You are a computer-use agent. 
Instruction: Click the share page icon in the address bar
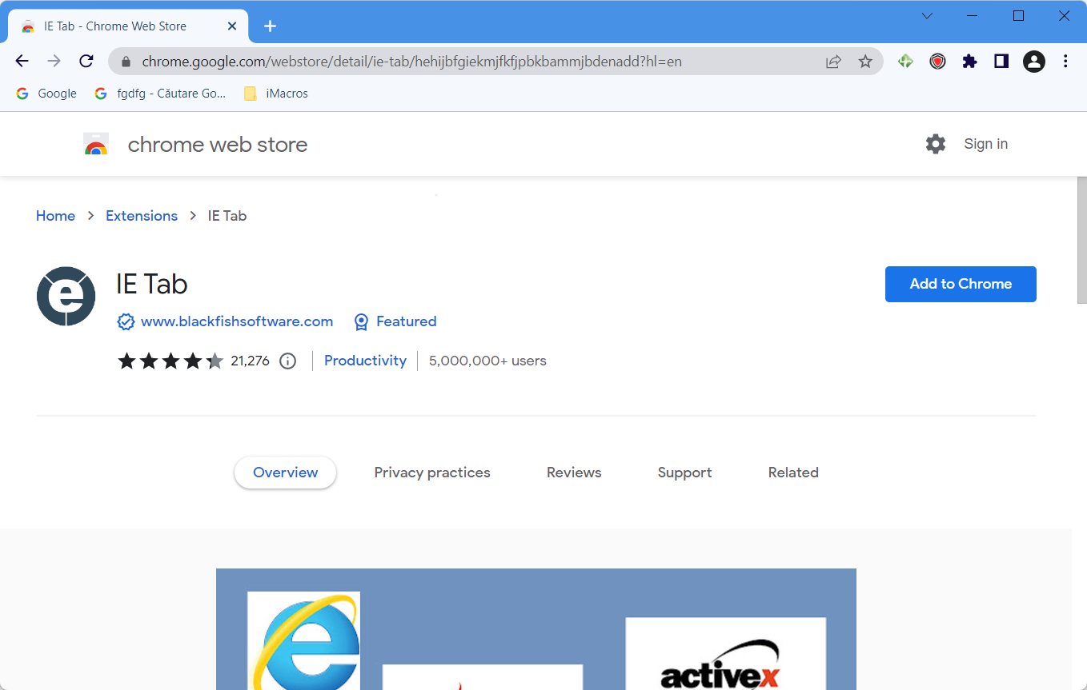[x=833, y=61]
